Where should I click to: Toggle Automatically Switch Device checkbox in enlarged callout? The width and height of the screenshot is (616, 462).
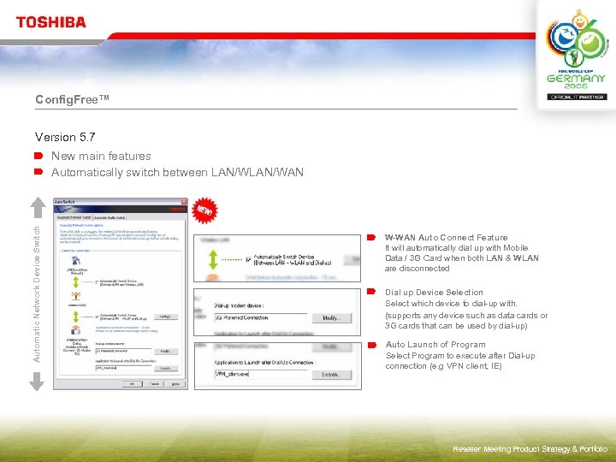[248, 260]
